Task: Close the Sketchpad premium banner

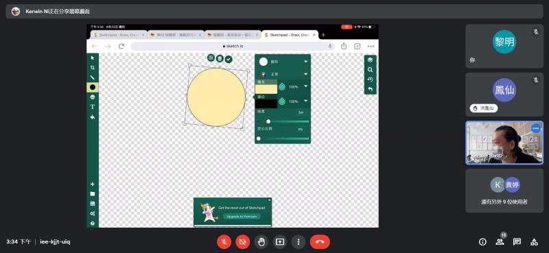Action: coord(269,200)
